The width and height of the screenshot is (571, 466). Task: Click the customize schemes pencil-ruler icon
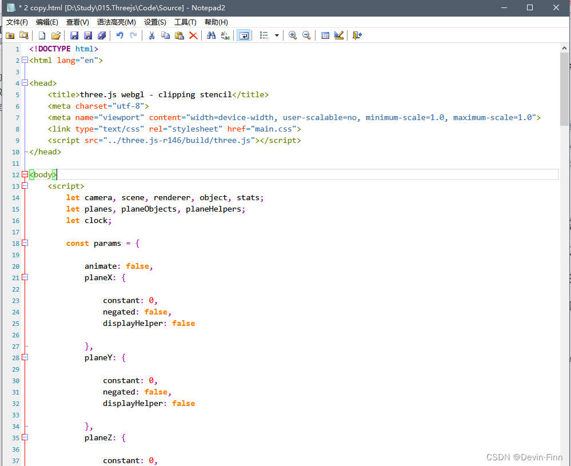click(x=339, y=35)
